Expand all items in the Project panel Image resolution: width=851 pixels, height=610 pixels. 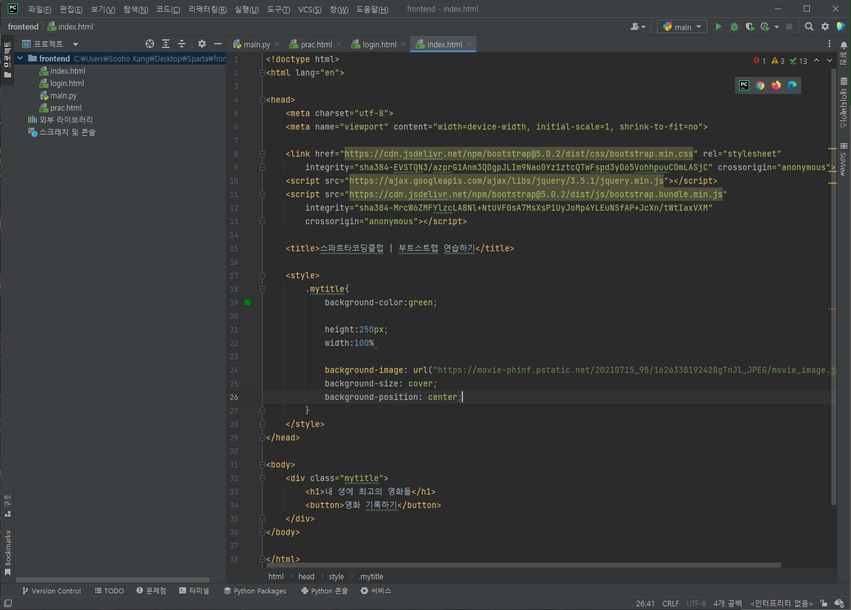[166, 44]
